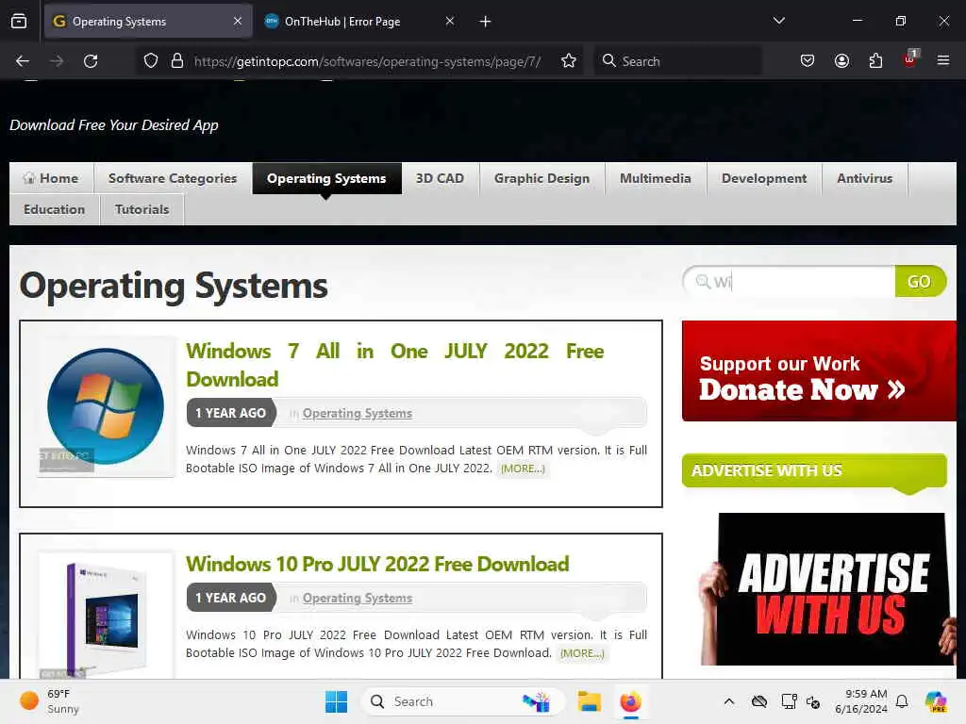Open the Pocket save icon
This screenshot has height=724, width=966.
(x=808, y=61)
